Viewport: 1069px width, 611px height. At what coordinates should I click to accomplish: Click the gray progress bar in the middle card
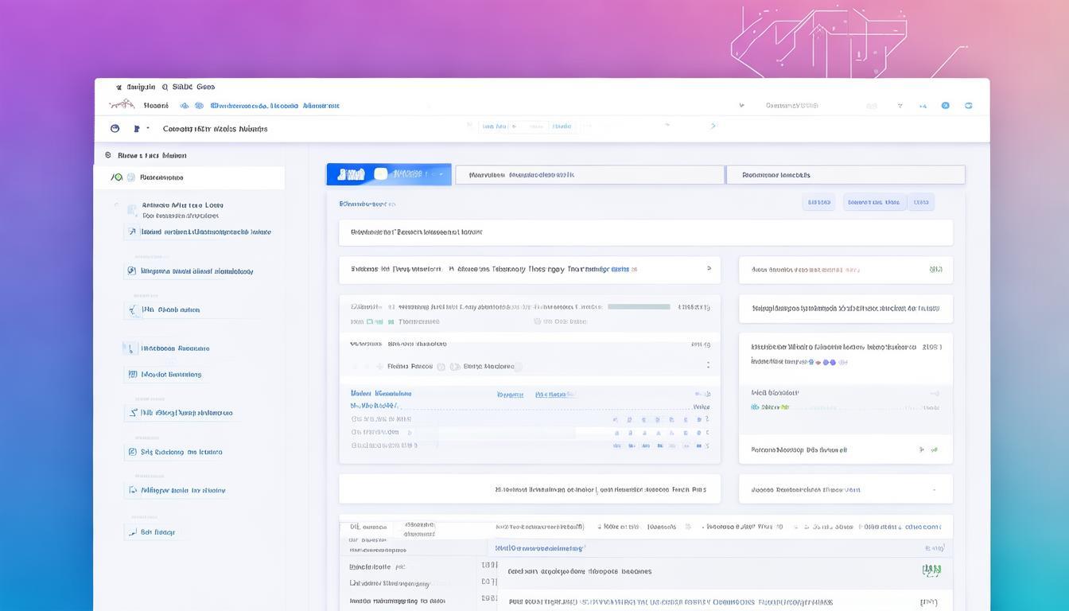[x=639, y=306]
